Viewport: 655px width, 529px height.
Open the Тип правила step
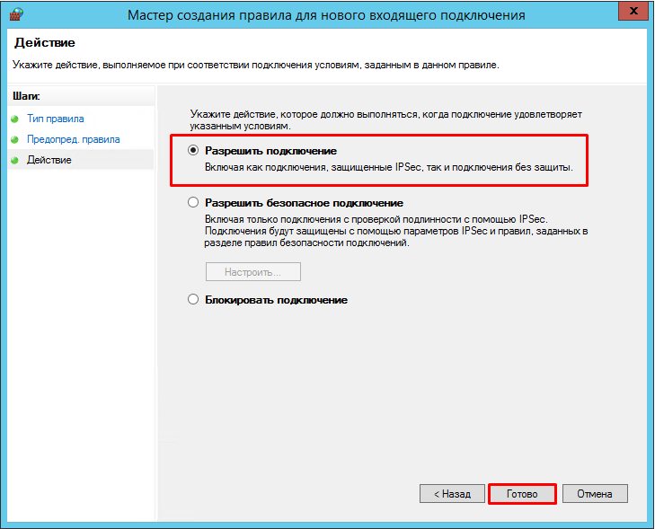tap(56, 119)
